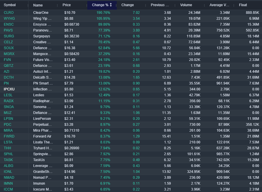Open the QBTZ ticker
262x192 pixels.
9,66
